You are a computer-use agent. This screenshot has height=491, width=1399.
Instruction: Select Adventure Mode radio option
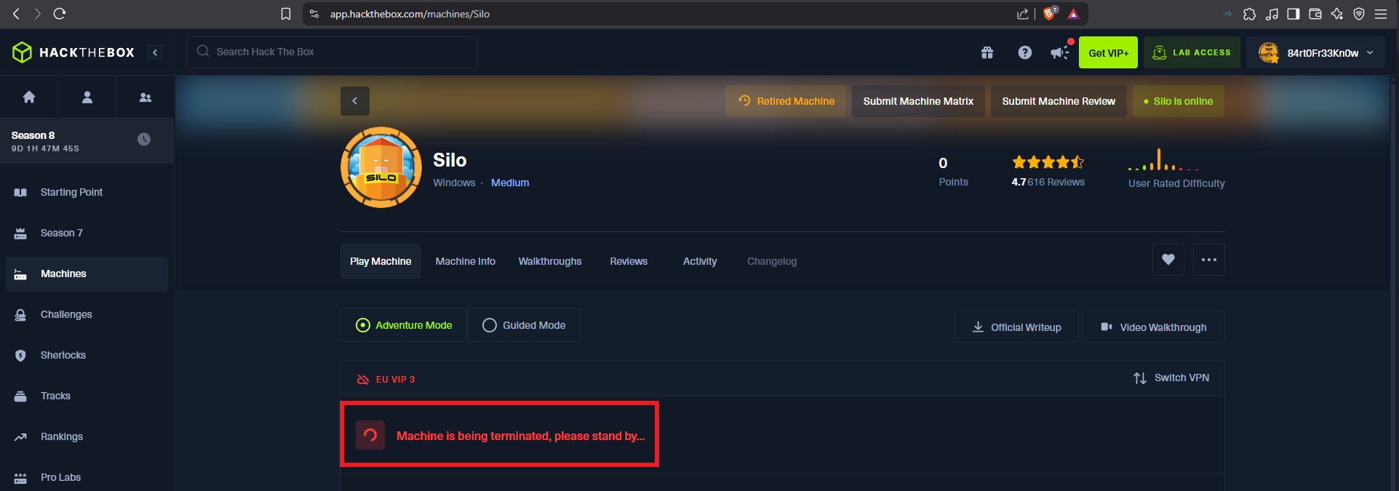[404, 325]
